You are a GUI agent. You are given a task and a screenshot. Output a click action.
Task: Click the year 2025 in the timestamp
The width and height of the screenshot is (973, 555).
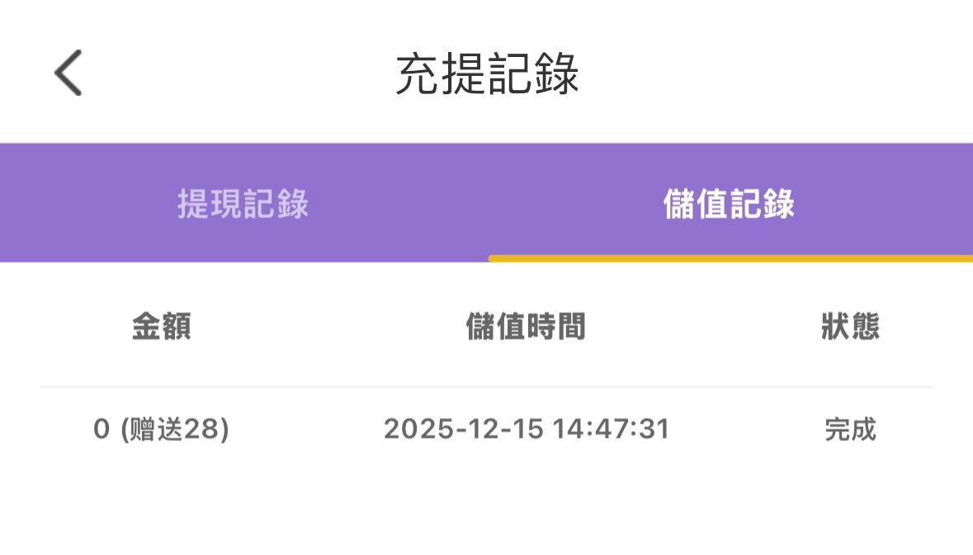pyautogui.click(x=413, y=429)
